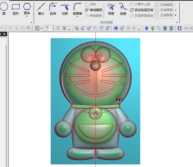Click the 区域修剪曲线 command

click(x=141, y=16)
